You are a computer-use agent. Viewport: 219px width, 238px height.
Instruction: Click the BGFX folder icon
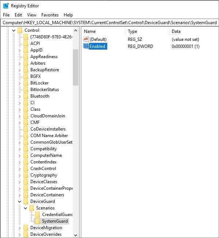[x=26, y=76]
